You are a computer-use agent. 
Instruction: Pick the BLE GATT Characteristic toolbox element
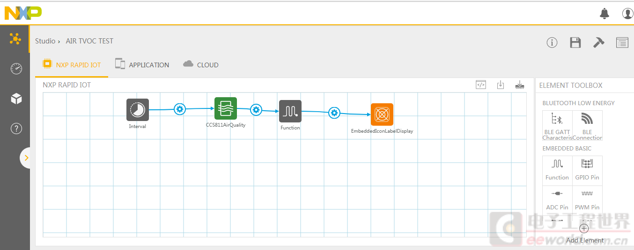(x=557, y=126)
